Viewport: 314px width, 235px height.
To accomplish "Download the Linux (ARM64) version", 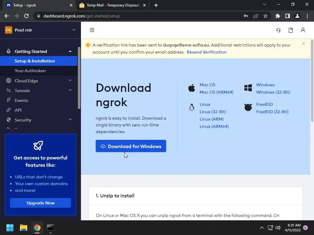I will click(x=214, y=126).
